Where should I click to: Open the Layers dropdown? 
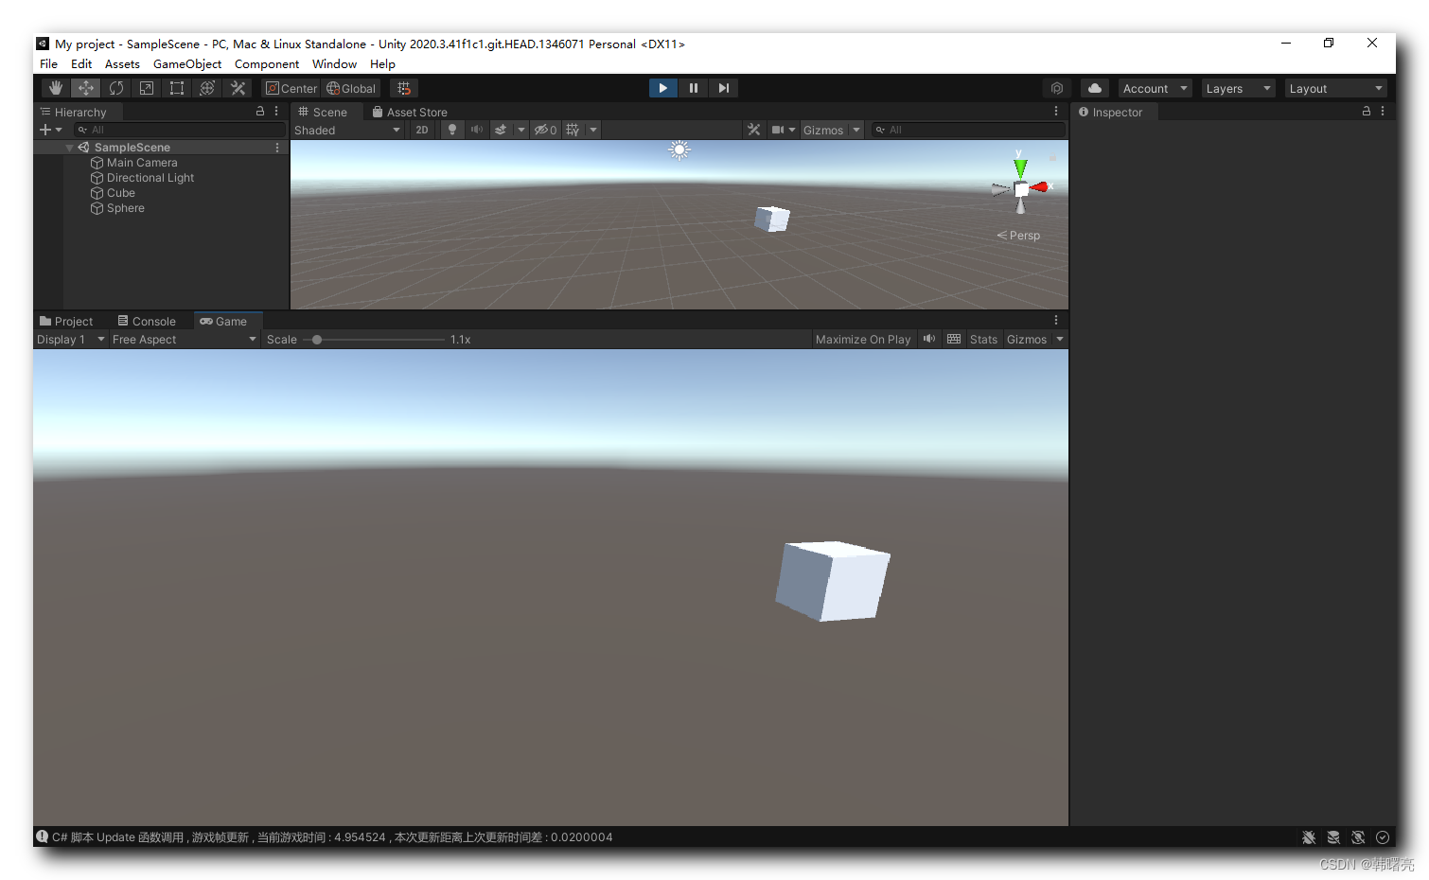click(x=1238, y=87)
